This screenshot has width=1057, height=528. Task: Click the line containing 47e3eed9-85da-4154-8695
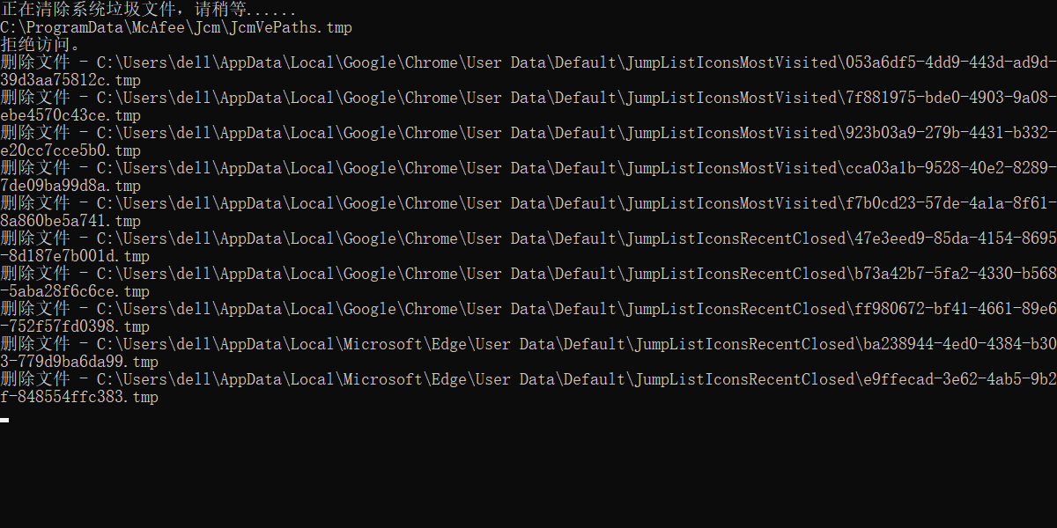[528, 238]
